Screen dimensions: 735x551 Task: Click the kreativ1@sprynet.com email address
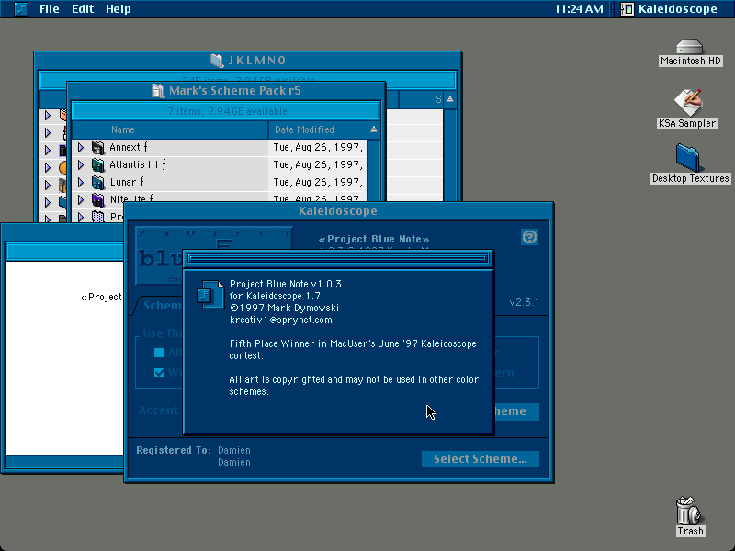coord(281,320)
